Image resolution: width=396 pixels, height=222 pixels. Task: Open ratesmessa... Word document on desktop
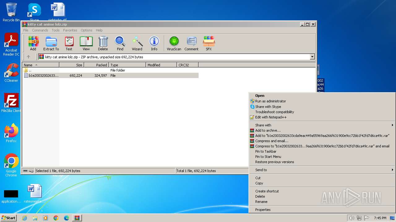point(34,194)
